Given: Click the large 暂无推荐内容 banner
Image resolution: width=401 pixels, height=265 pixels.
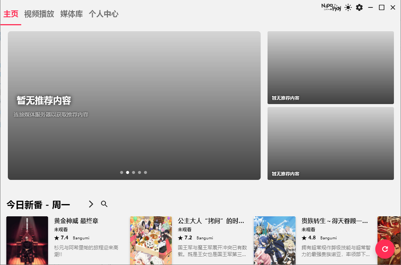Looking at the screenshot, I should [134, 105].
